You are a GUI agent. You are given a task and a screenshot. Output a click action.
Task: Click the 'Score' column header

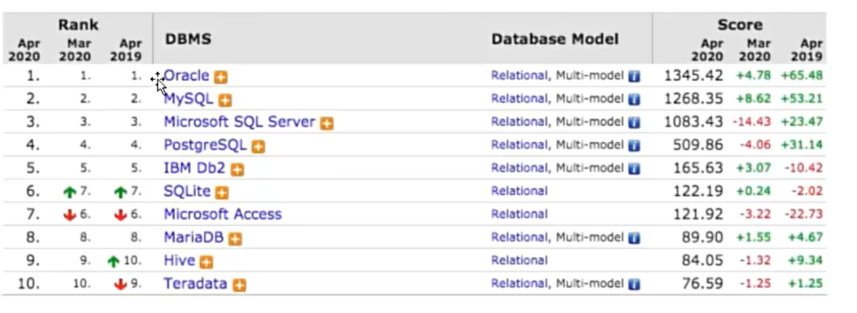(x=740, y=25)
